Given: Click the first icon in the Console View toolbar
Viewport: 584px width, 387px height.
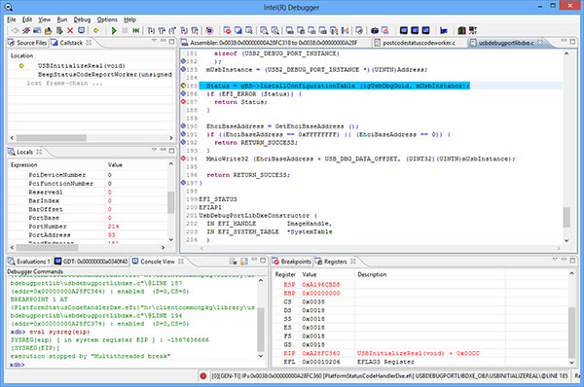Looking at the screenshot, I should click(234, 262).
